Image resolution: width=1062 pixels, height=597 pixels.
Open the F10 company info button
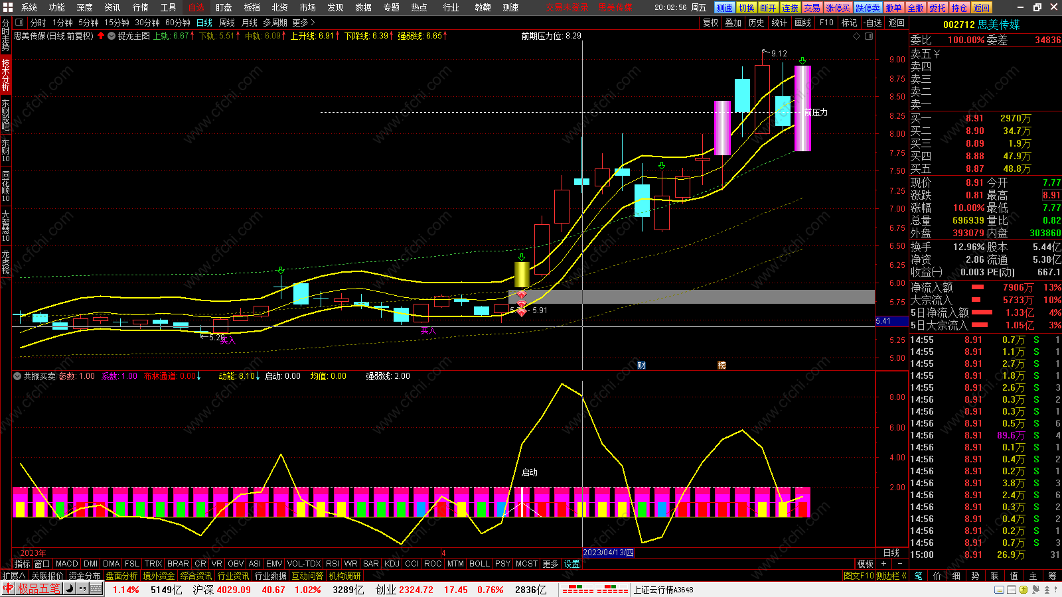pyautogui.click(x=826, y=23)
